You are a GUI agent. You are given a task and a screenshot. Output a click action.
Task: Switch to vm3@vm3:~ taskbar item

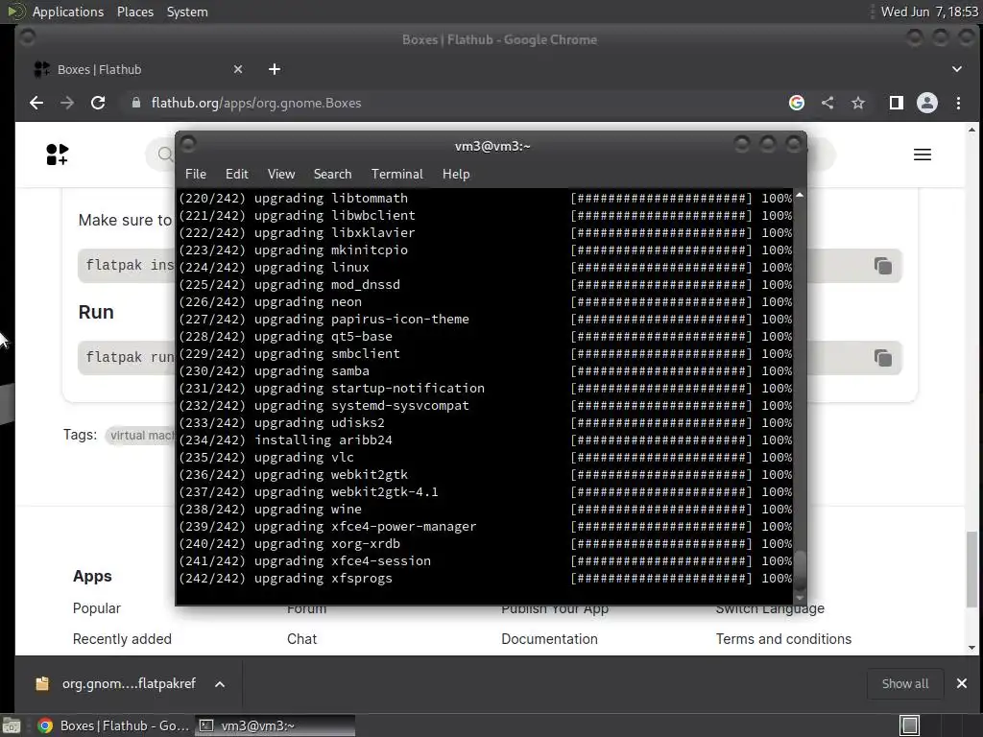(275, 725)
